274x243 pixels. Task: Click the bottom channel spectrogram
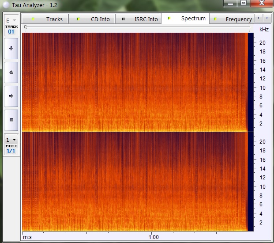(135, 181)
